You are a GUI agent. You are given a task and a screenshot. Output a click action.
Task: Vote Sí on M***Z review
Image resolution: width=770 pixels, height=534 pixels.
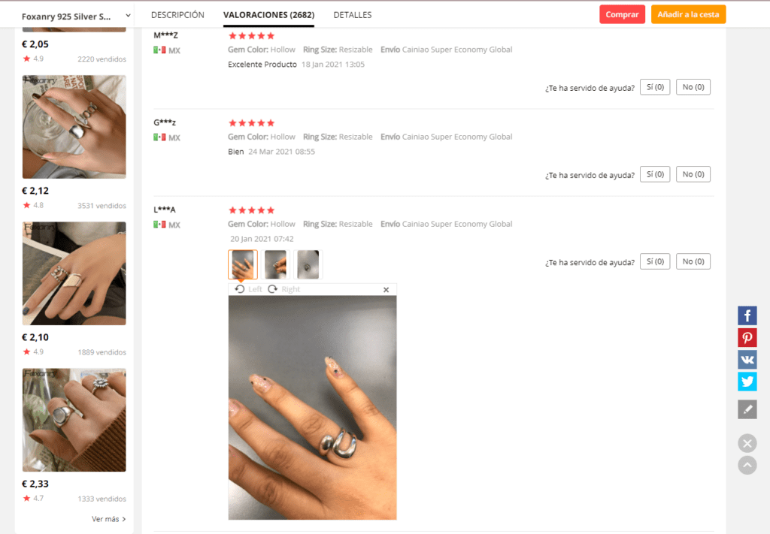coord(655,87)
